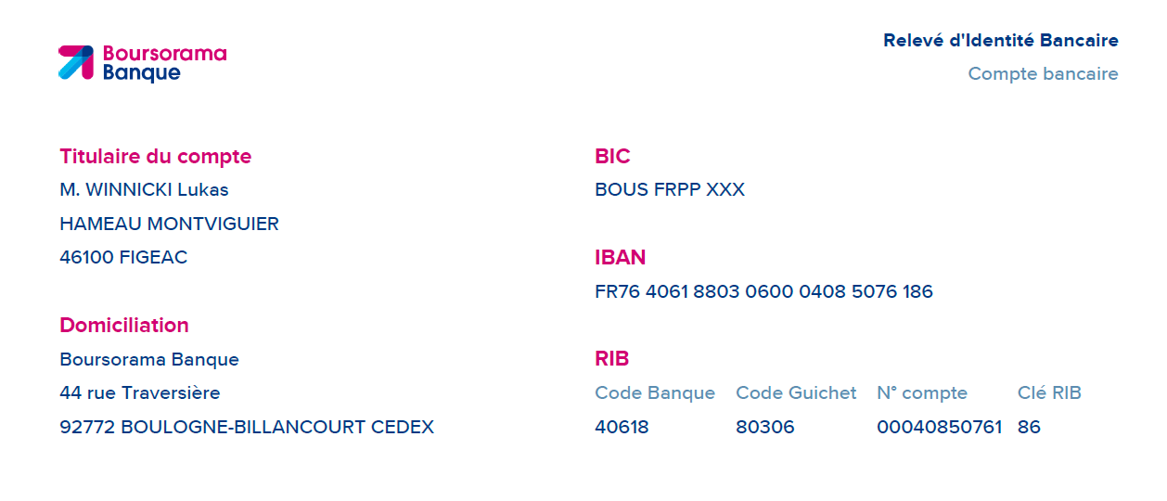Image resolution: width=1167 pixels, height=501 pixels.
Task: Select the account number 00040850761
Action: pos(940,428)
